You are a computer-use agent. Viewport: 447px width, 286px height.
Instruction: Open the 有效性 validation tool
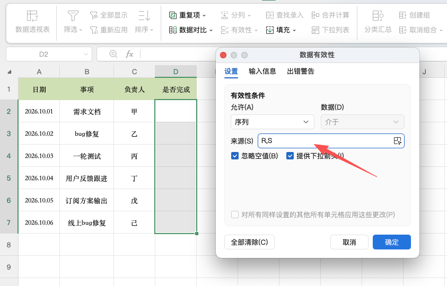(x=239, y=30)
